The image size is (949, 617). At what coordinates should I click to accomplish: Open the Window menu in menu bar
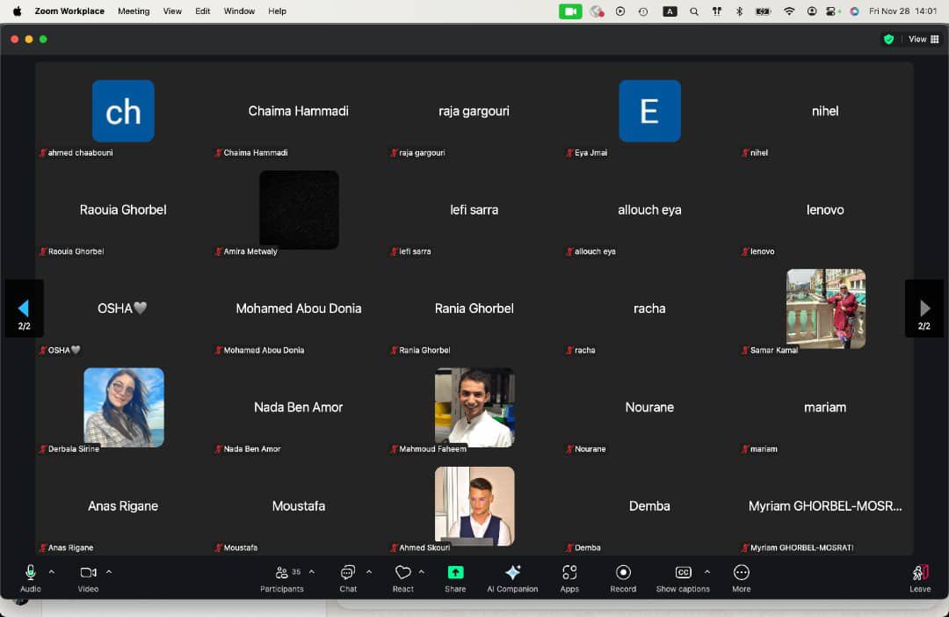[239, 11]
